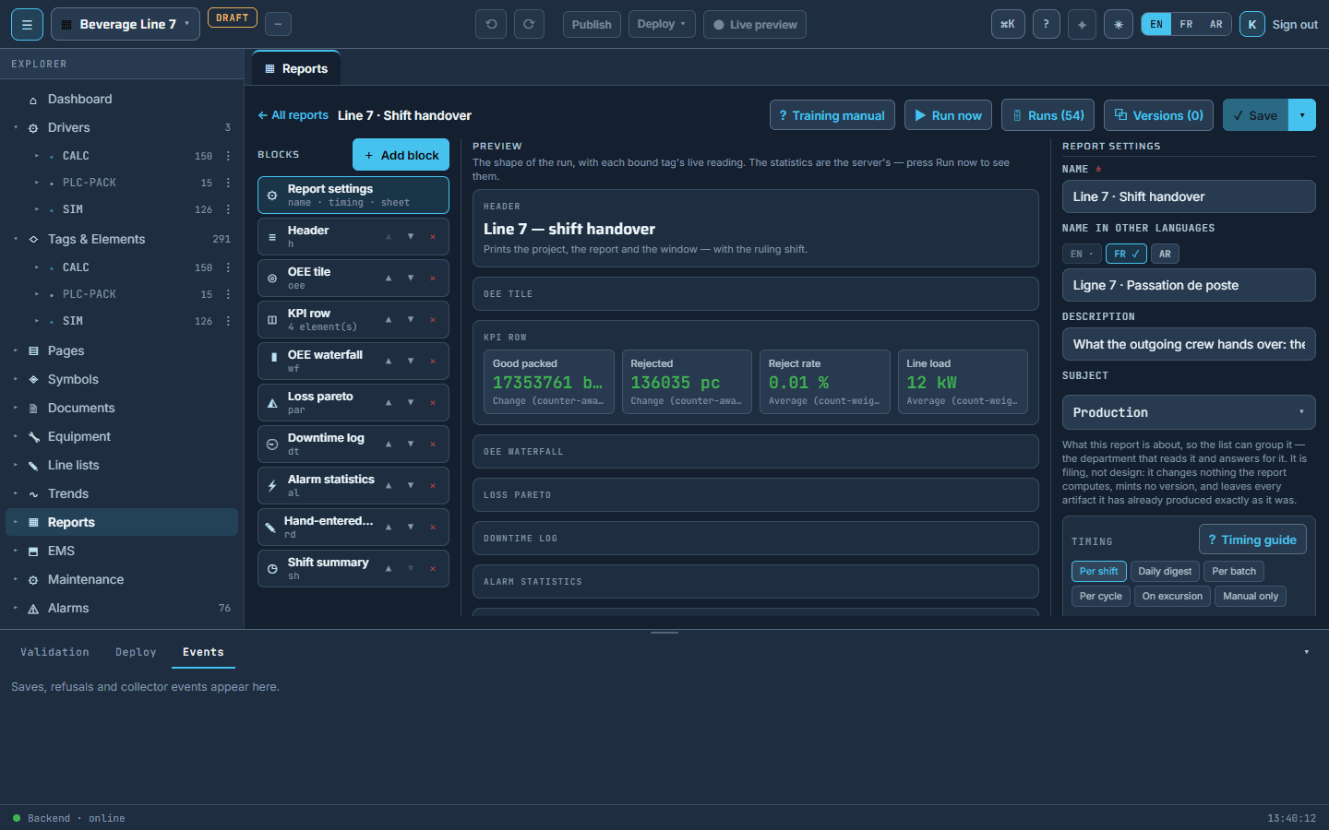This screenshot has width=1329, height=830.
Task: Open the kebab menu for the PLC-PACK driver
Action: click(228, 183)
